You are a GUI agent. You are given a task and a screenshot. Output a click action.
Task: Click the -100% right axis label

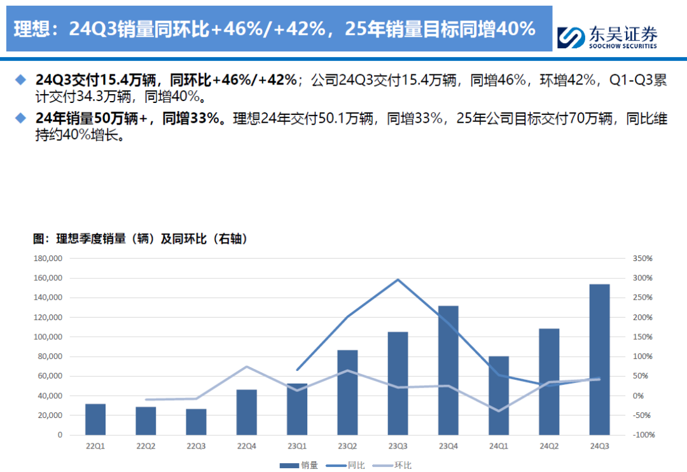click(x=644, y=435)
